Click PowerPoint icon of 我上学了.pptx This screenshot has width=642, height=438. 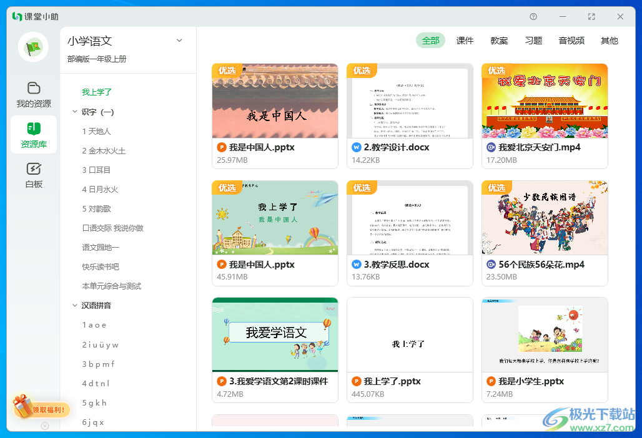click(x=356, y=382)
